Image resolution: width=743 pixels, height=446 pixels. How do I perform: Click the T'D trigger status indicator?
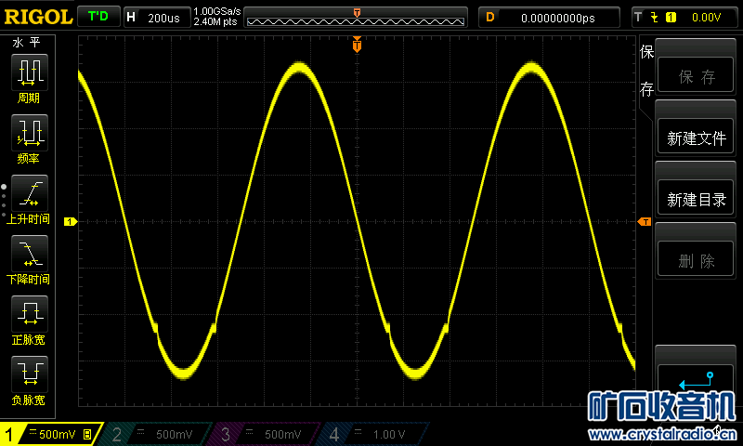98,17
